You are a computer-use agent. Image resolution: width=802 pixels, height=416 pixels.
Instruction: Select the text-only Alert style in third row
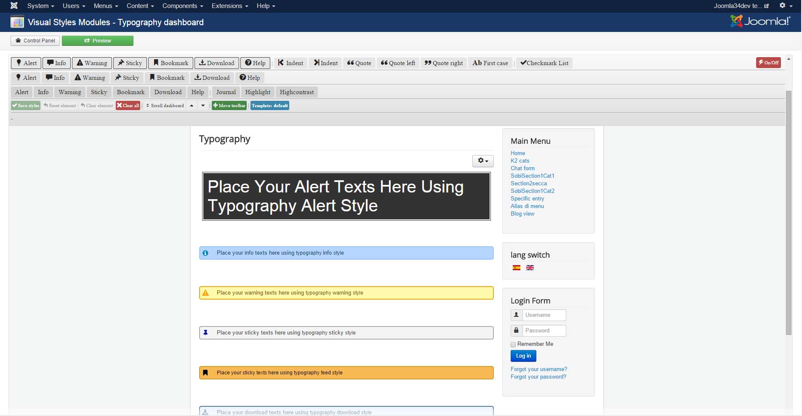point(22,92)
